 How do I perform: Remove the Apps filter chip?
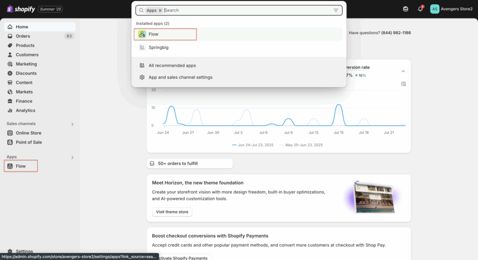click(160, 10)
